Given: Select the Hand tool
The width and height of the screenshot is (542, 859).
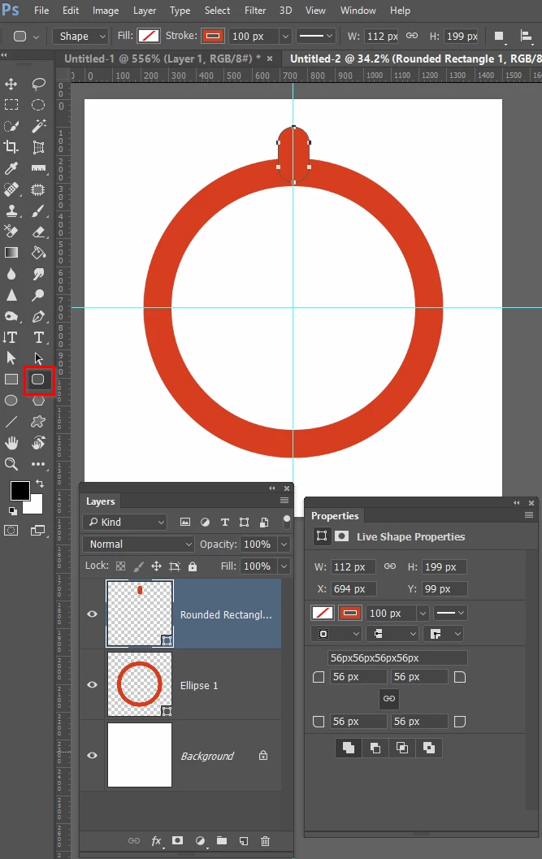Looking at the screenshot, I should tap(11, 443).
